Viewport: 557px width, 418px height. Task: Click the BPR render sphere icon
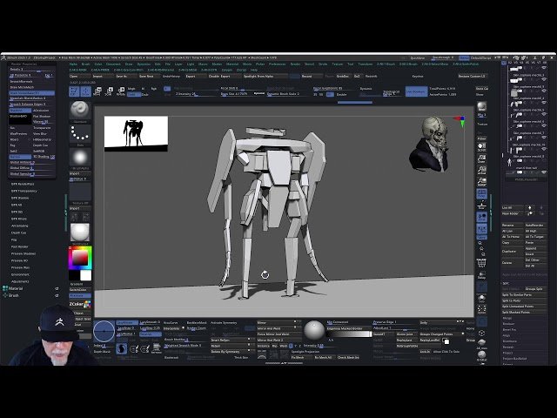point(481,106)
